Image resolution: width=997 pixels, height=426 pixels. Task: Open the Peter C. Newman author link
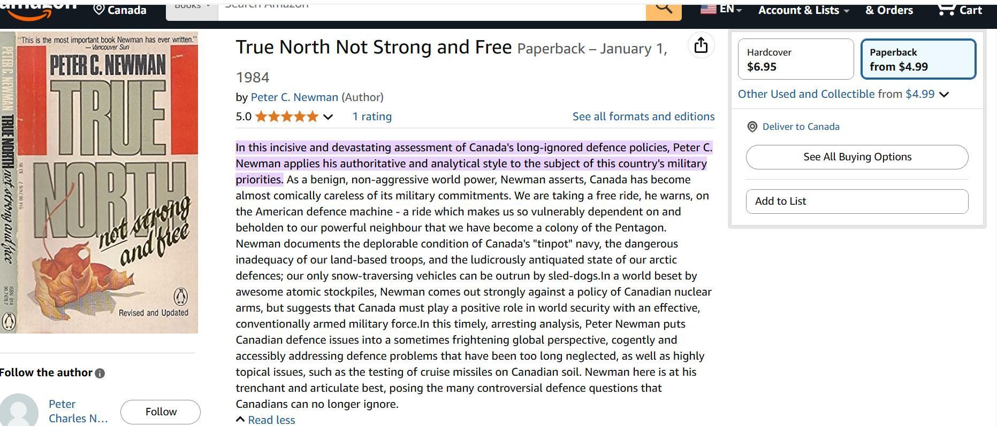pyautogui.click(x=294, y=97)
